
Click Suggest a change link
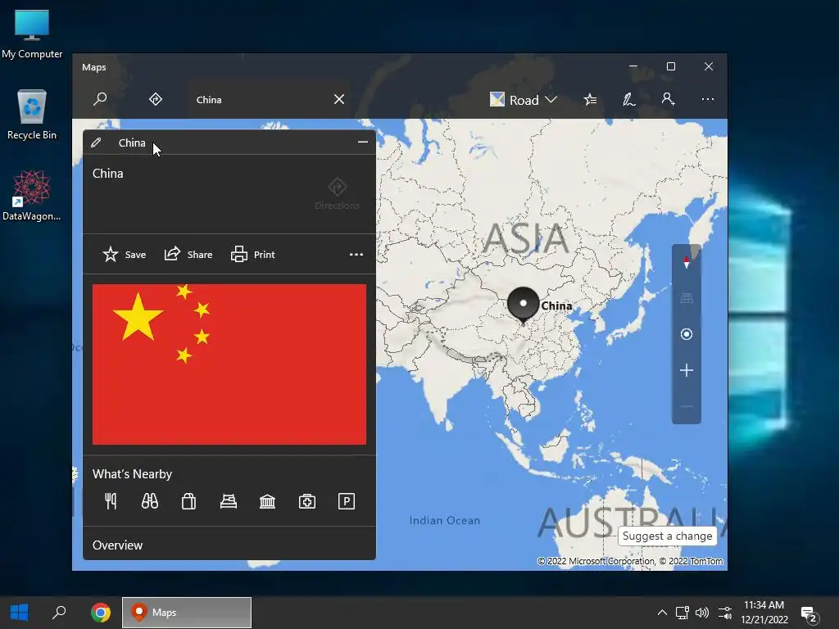pos(667,536)
